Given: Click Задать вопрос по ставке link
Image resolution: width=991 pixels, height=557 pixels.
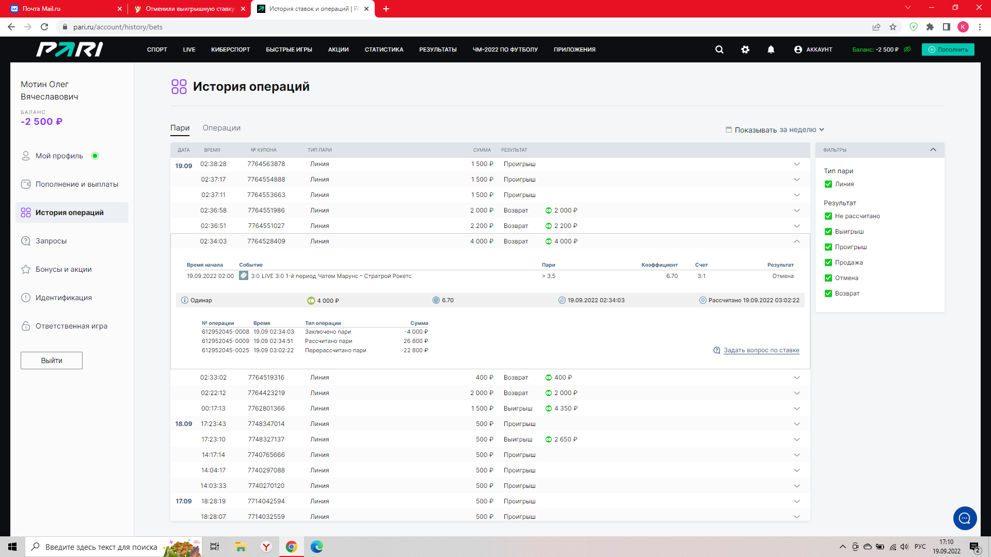Looking at the screenshot, I should tap(761, 350).
